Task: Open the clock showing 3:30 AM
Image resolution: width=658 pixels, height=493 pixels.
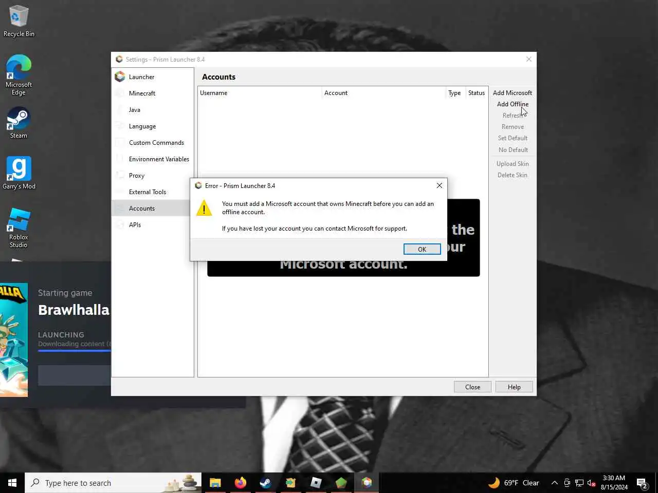Action: (x=614, y=483)
